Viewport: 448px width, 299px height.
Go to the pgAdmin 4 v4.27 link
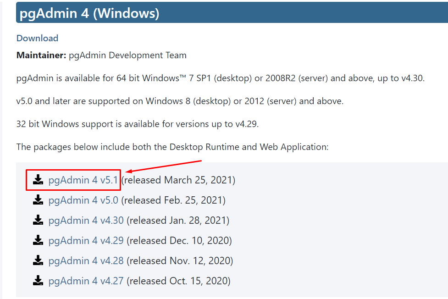pyautogui.click(x=86, y=281)
